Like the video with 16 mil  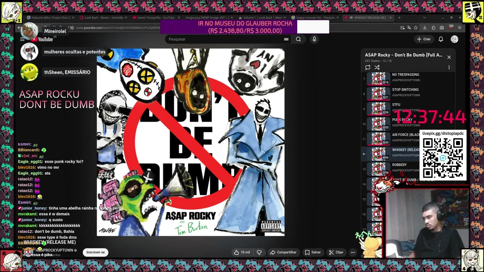point(242,252)
